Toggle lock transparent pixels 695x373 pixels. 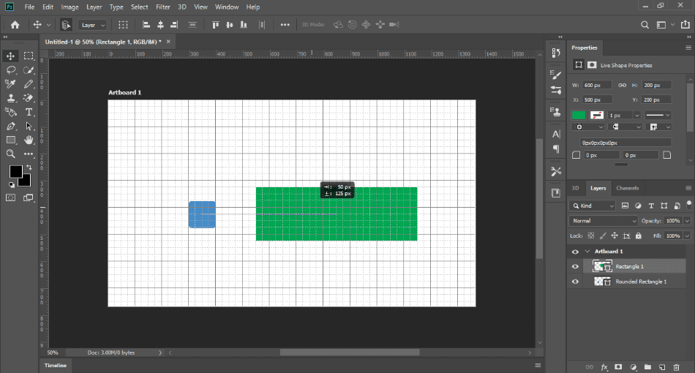(x=591, y=236)
